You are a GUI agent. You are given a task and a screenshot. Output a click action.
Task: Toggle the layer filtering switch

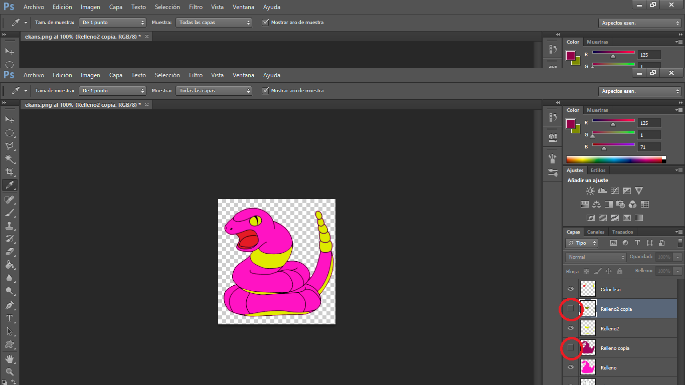[x=680, y=243]
